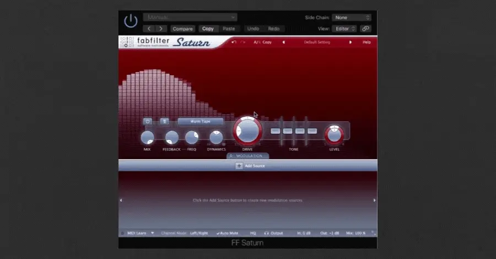496x259 pixels.
Task: Collapse the Modulation section
Action: (x=247, y=156)
